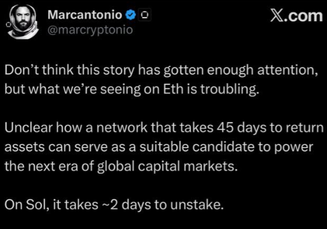Click the small circle badge on the avatar edge
This screenshot has width=327, height=229.
[8, 24]
